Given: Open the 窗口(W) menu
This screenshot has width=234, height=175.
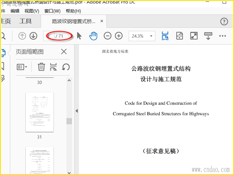Looking at the screenshot, I should (x=52, y=11).
